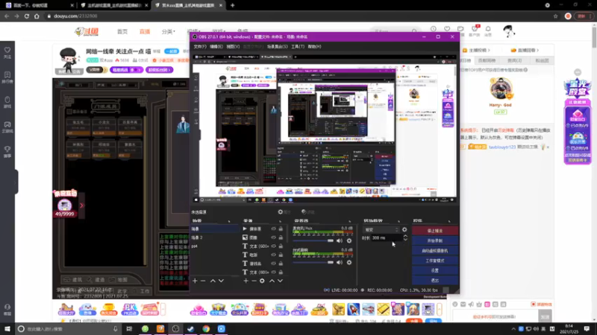The height and width of the screenshot is (335, 597).
Task: Open source properties gear in Sources dock
Action: click(262, 281)
